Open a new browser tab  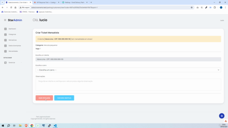pos(91,2)
